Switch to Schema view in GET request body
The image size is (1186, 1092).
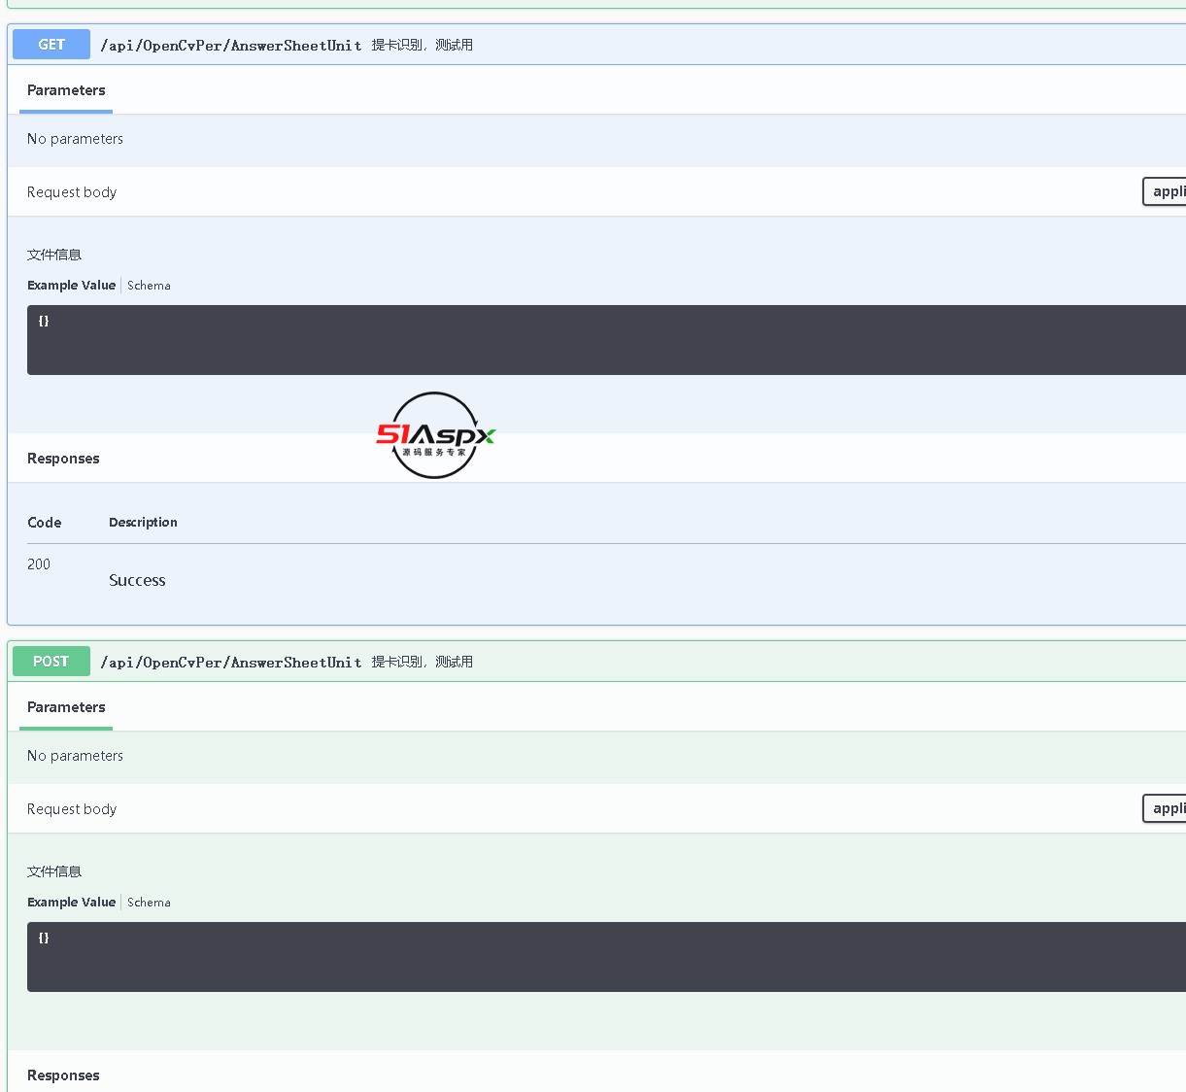click(x=149, y=286)
